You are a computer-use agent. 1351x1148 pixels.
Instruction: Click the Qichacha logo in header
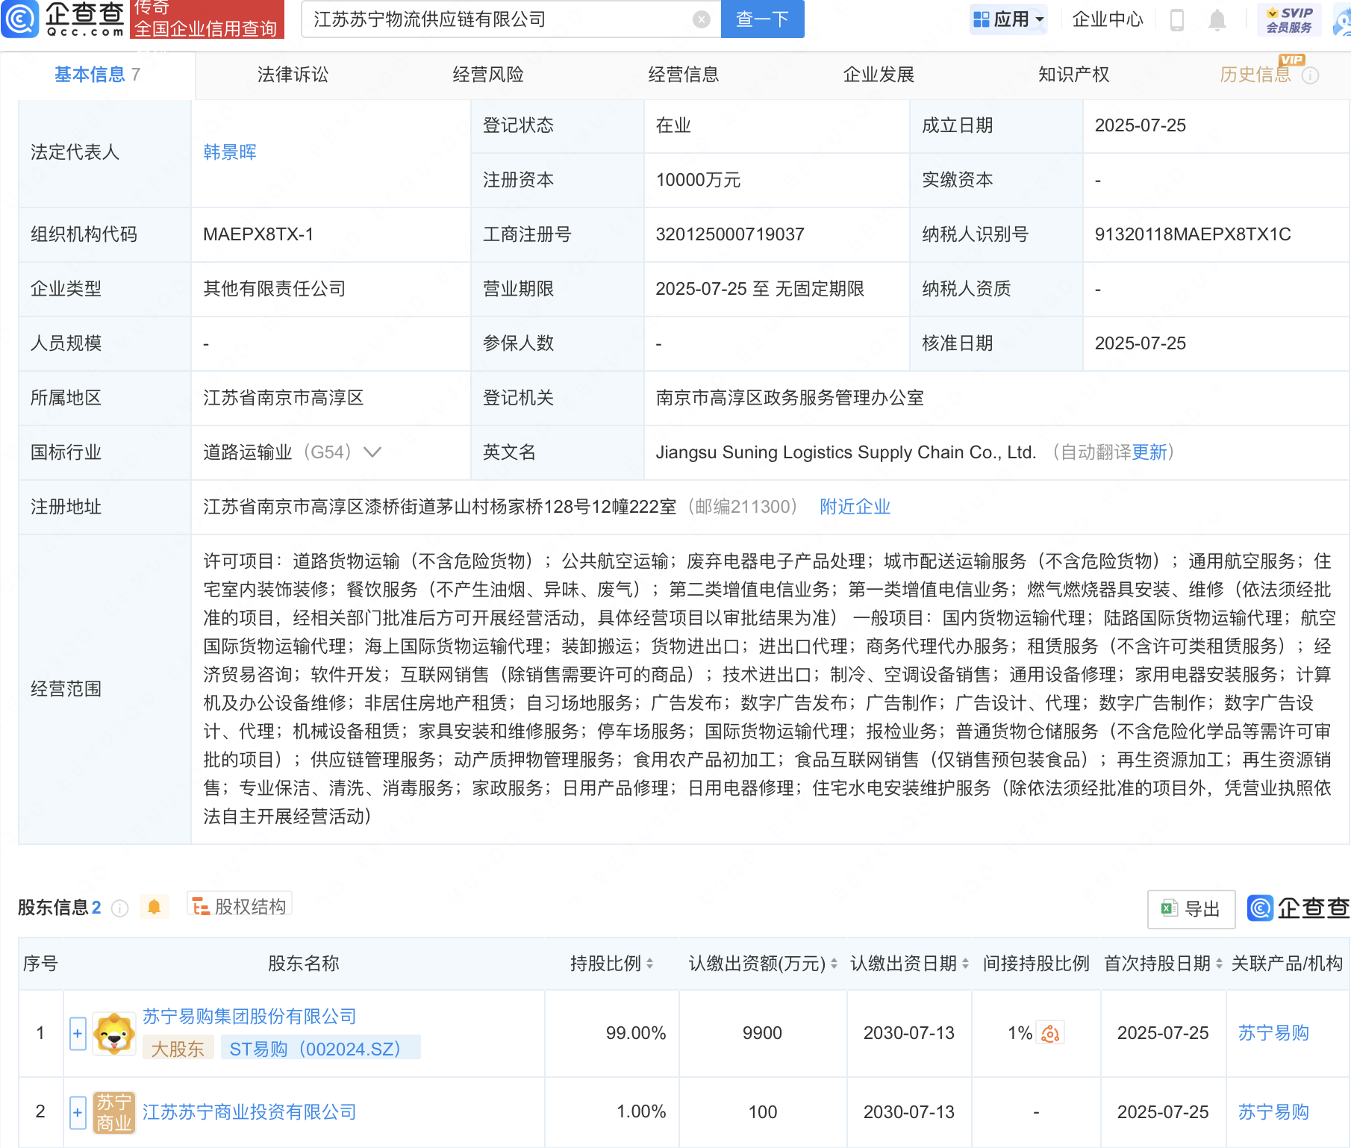pyautogui.click(x=63, y=19)
